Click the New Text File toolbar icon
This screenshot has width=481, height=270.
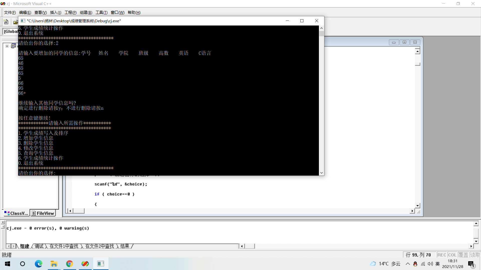[6, 22]
